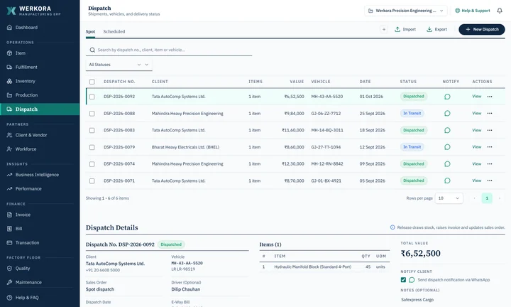This screenshot has width=511, height=307.
Task: Select checkbox for DSP-2026-0083 row
Action: click(92, 130)
